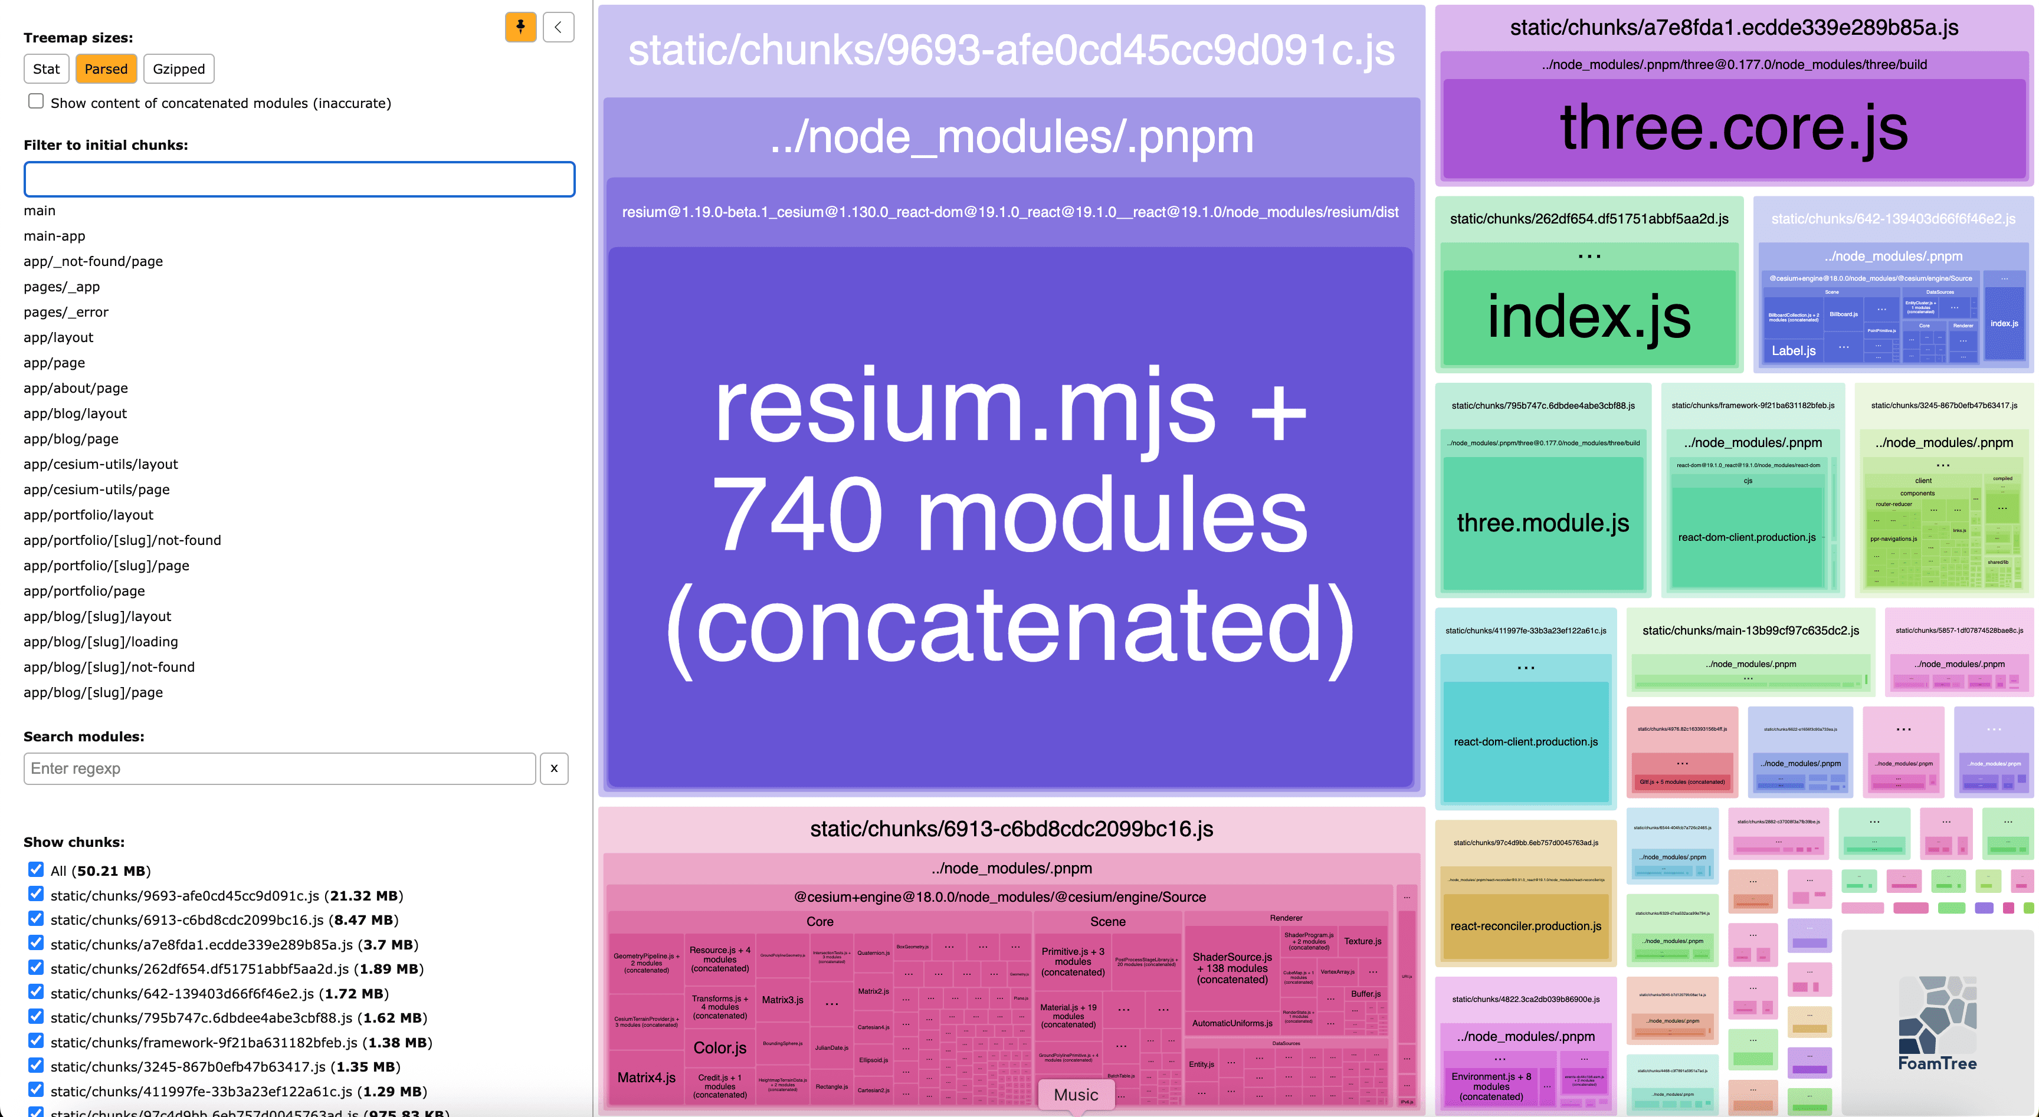
Task: Open the FoamTree logo link
Action: [1937, 1021]
